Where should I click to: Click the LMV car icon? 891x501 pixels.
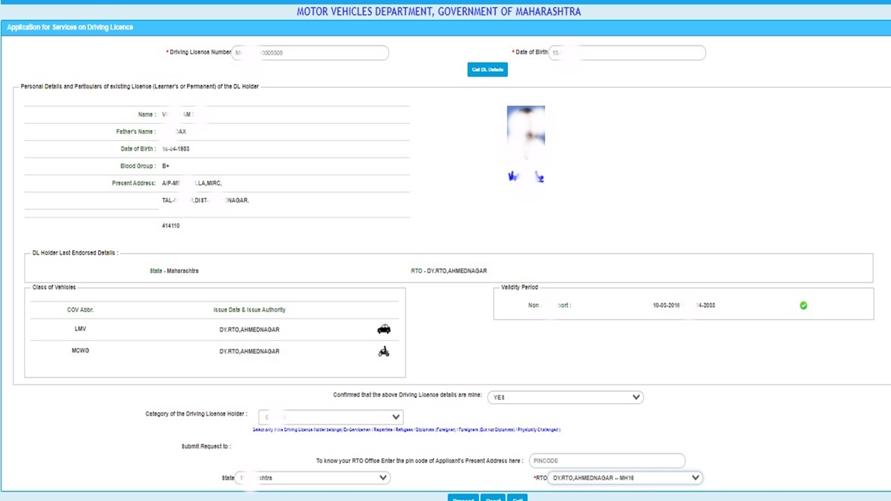point(384,330)
